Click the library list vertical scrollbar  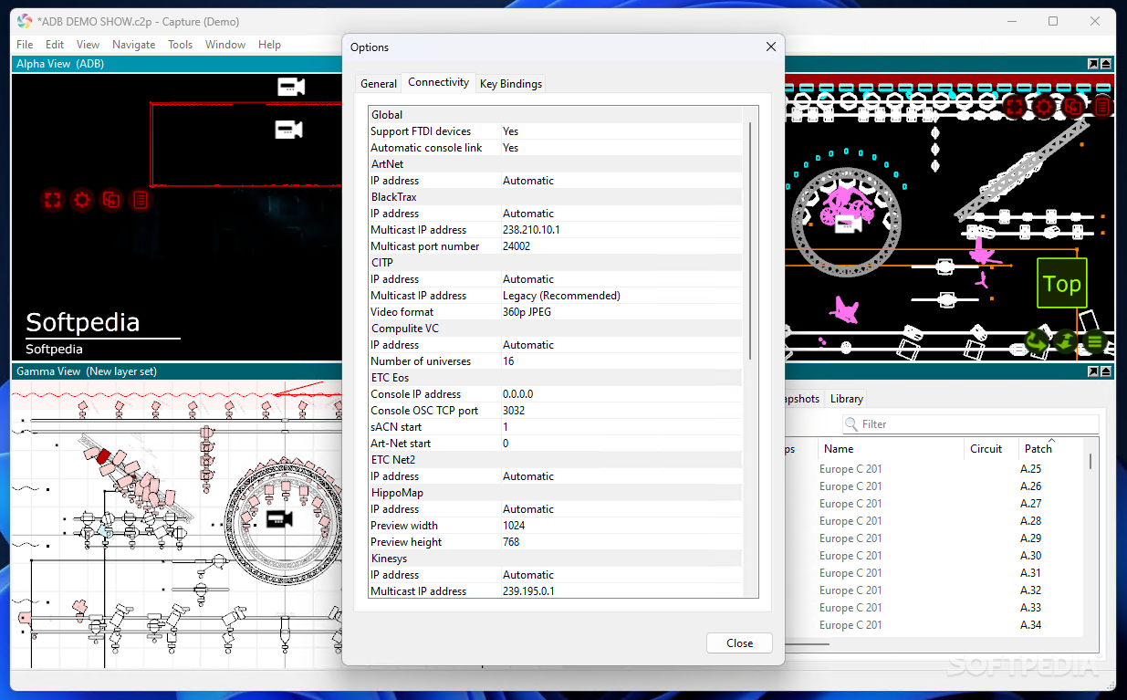click(x=1090, y=461)
